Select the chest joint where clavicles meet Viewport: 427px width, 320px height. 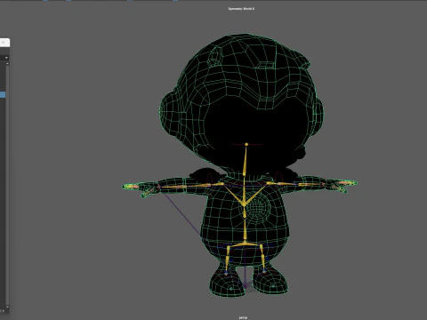coord(244,204)
